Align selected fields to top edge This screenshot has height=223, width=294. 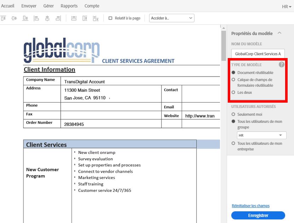tap(4, 18)
